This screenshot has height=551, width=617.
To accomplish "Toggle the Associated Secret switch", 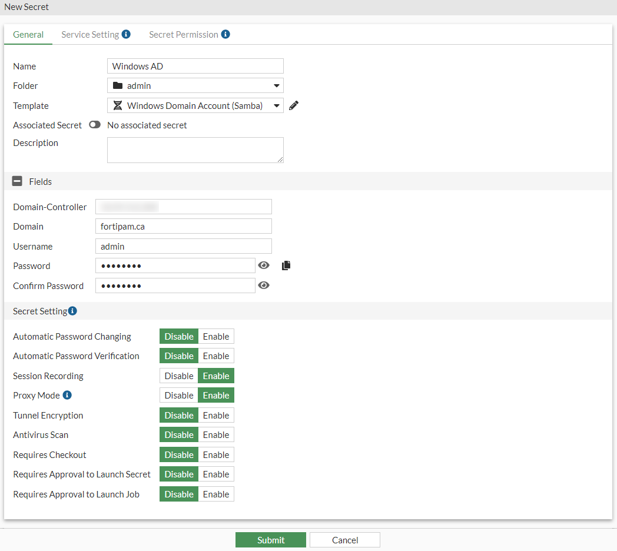I will 94,125.
